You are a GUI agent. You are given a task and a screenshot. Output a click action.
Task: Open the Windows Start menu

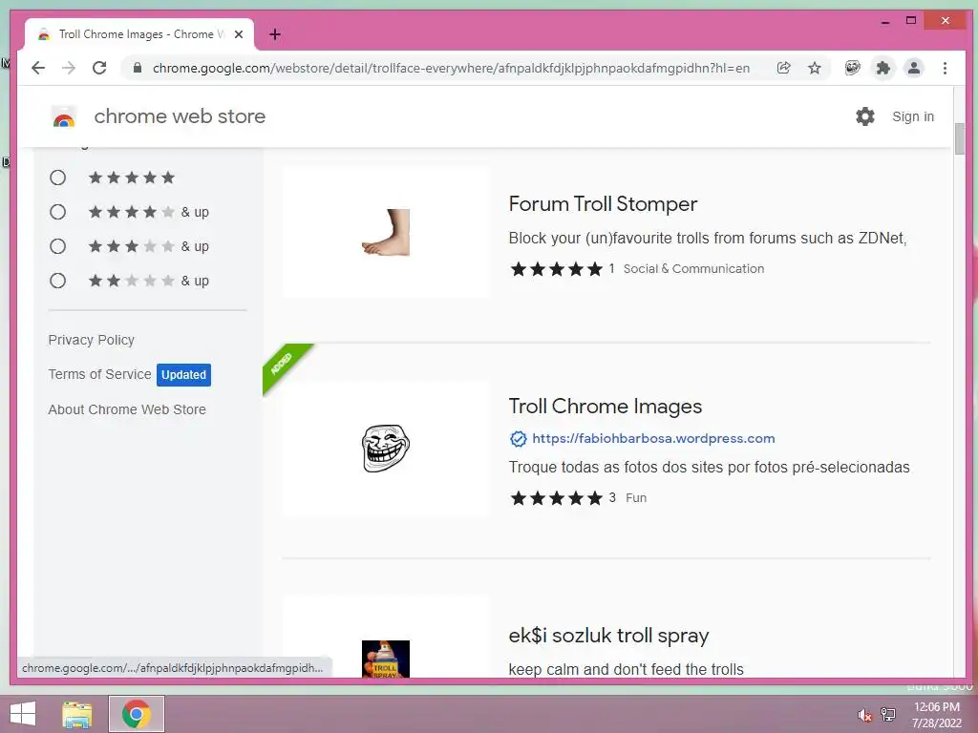coord(23,714)
